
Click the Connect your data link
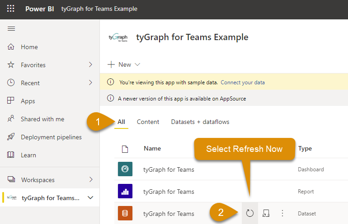pos(243,82)
